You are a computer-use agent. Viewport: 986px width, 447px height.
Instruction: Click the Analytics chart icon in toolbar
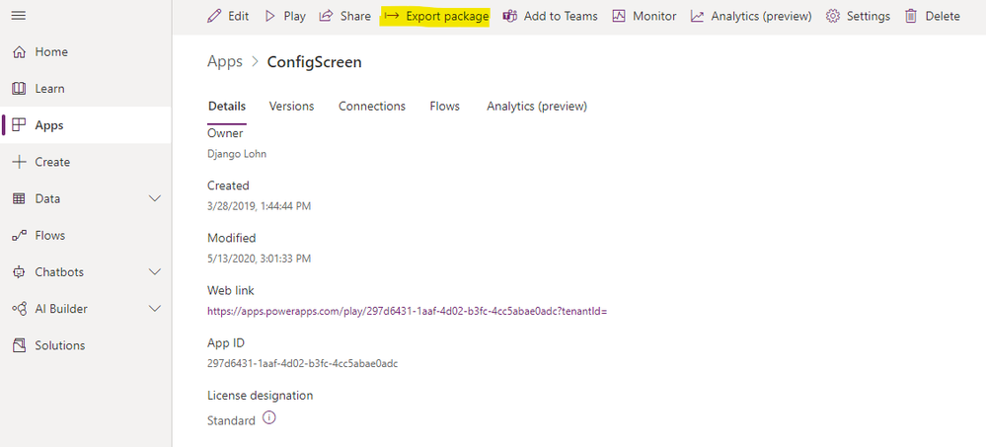tap(697, 17)
